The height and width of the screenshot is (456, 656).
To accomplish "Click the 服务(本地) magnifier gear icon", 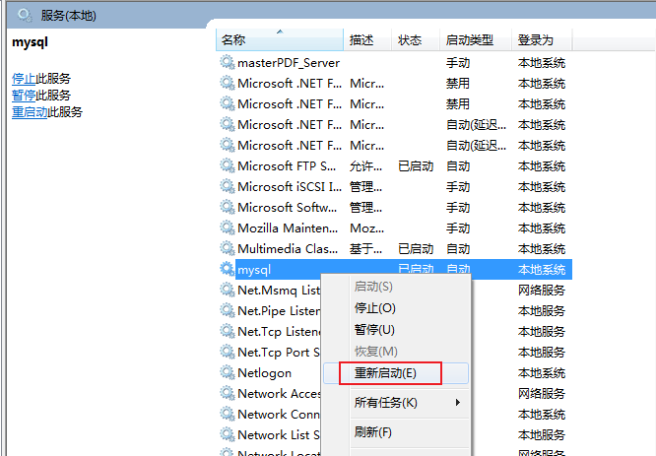I will 25,16.
